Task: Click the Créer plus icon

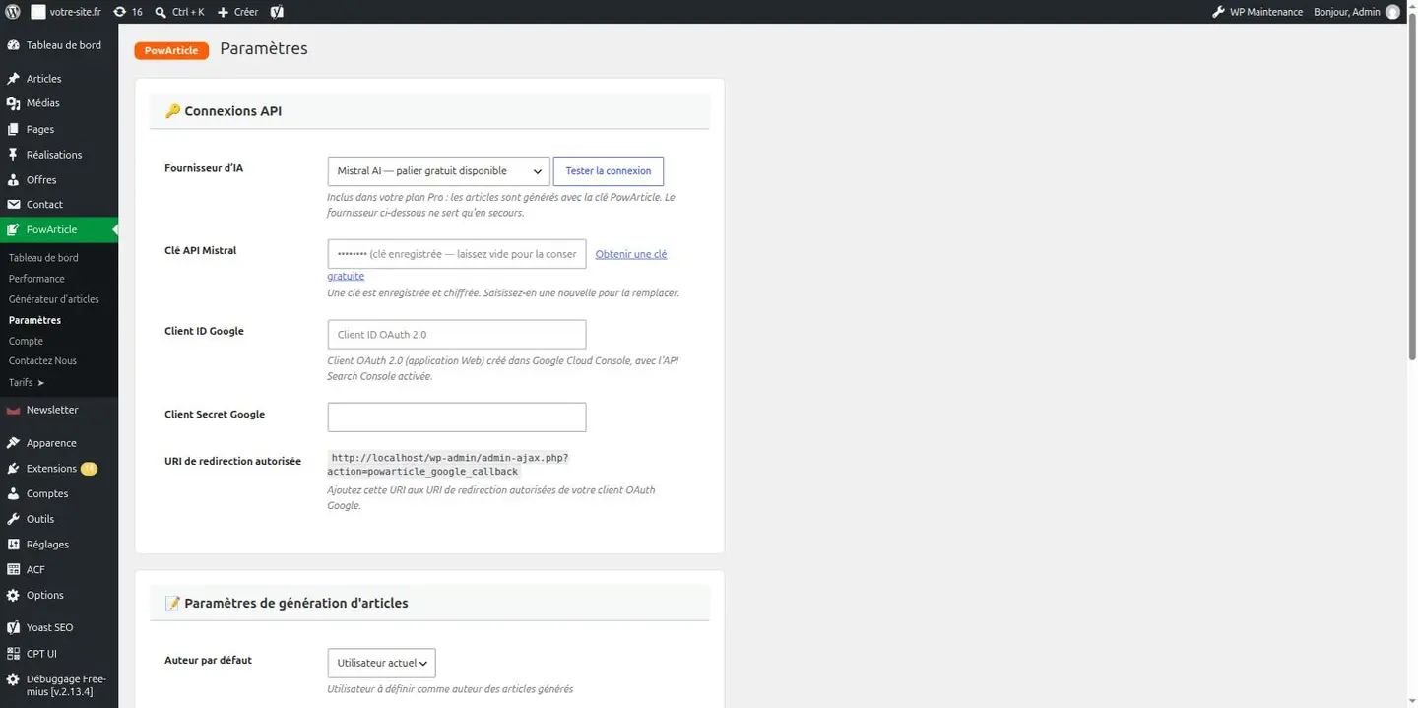Action: click(x=223, y=12)
